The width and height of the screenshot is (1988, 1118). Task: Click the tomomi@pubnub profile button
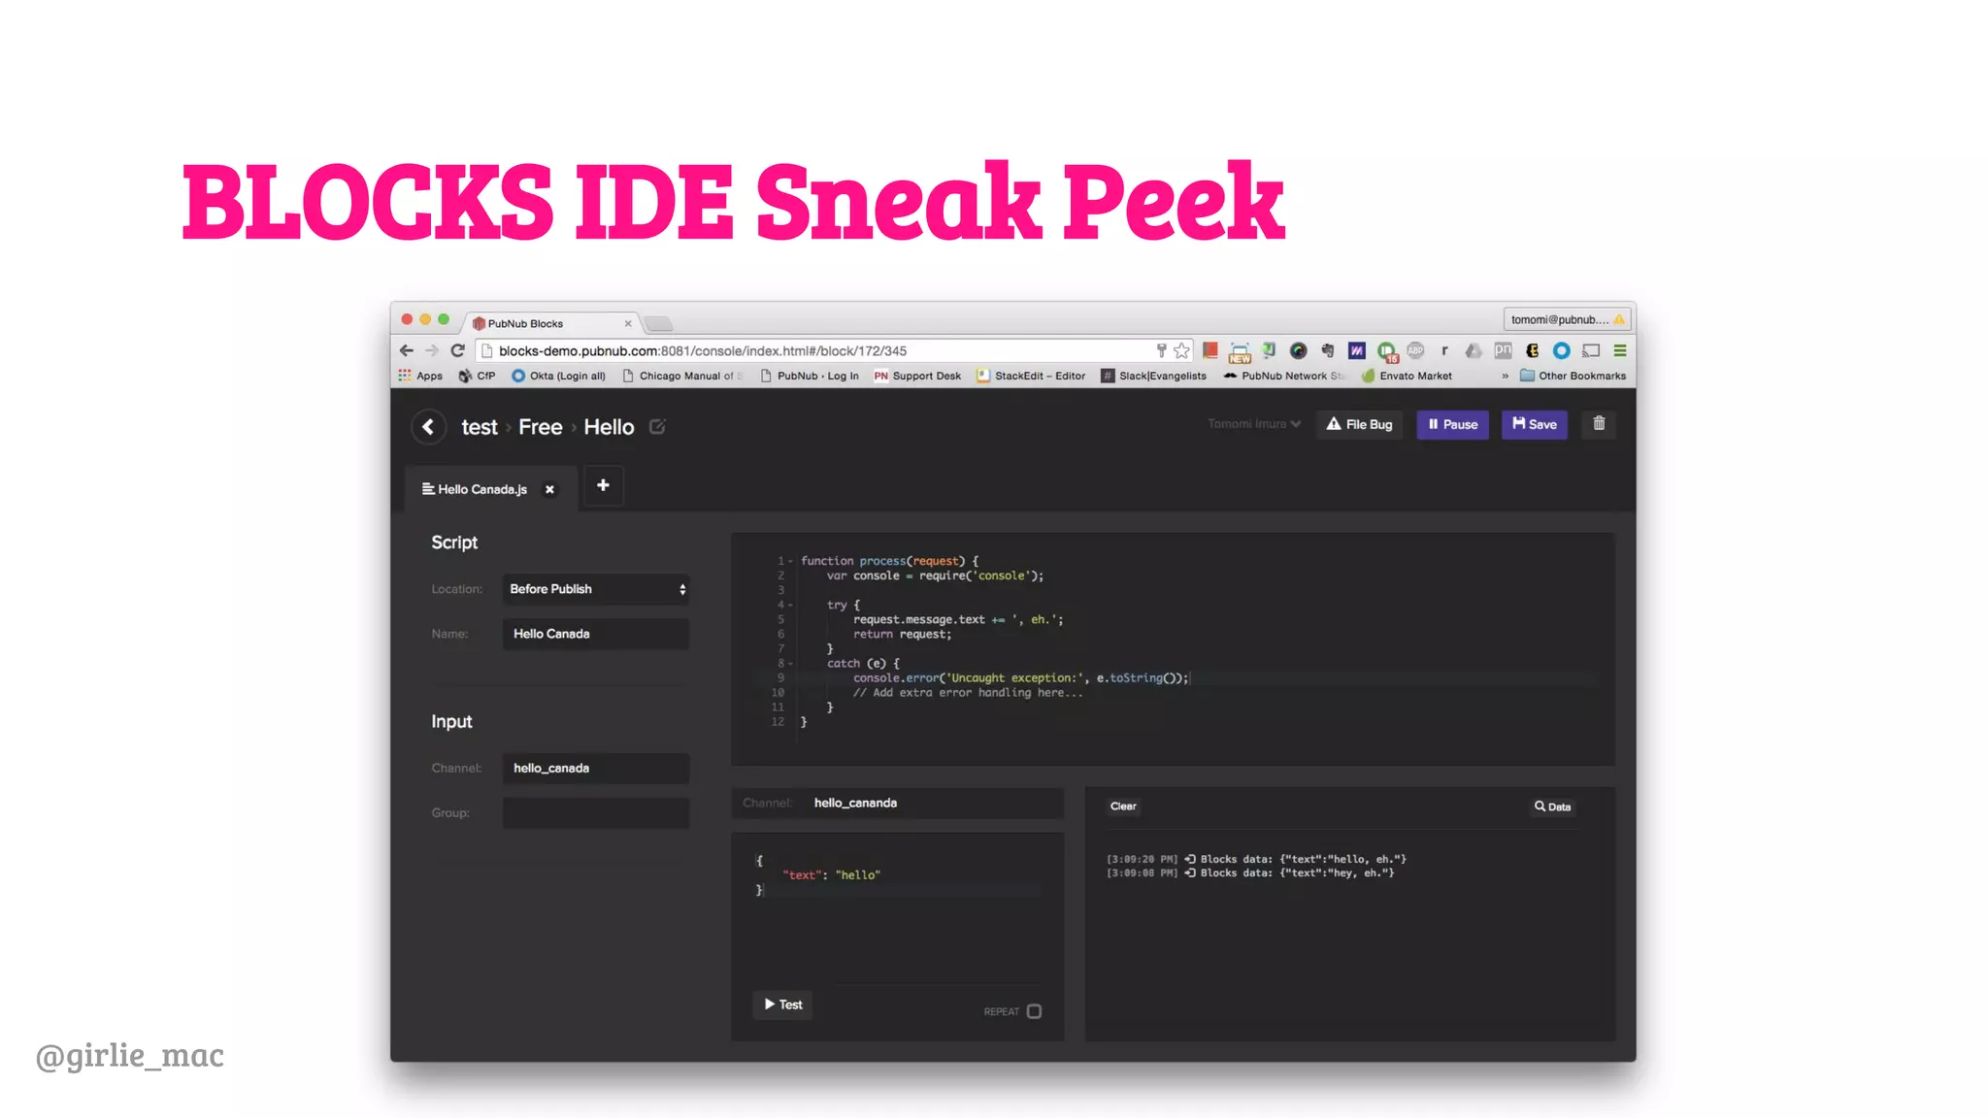pyautogui.click(x=1567, y=319)
